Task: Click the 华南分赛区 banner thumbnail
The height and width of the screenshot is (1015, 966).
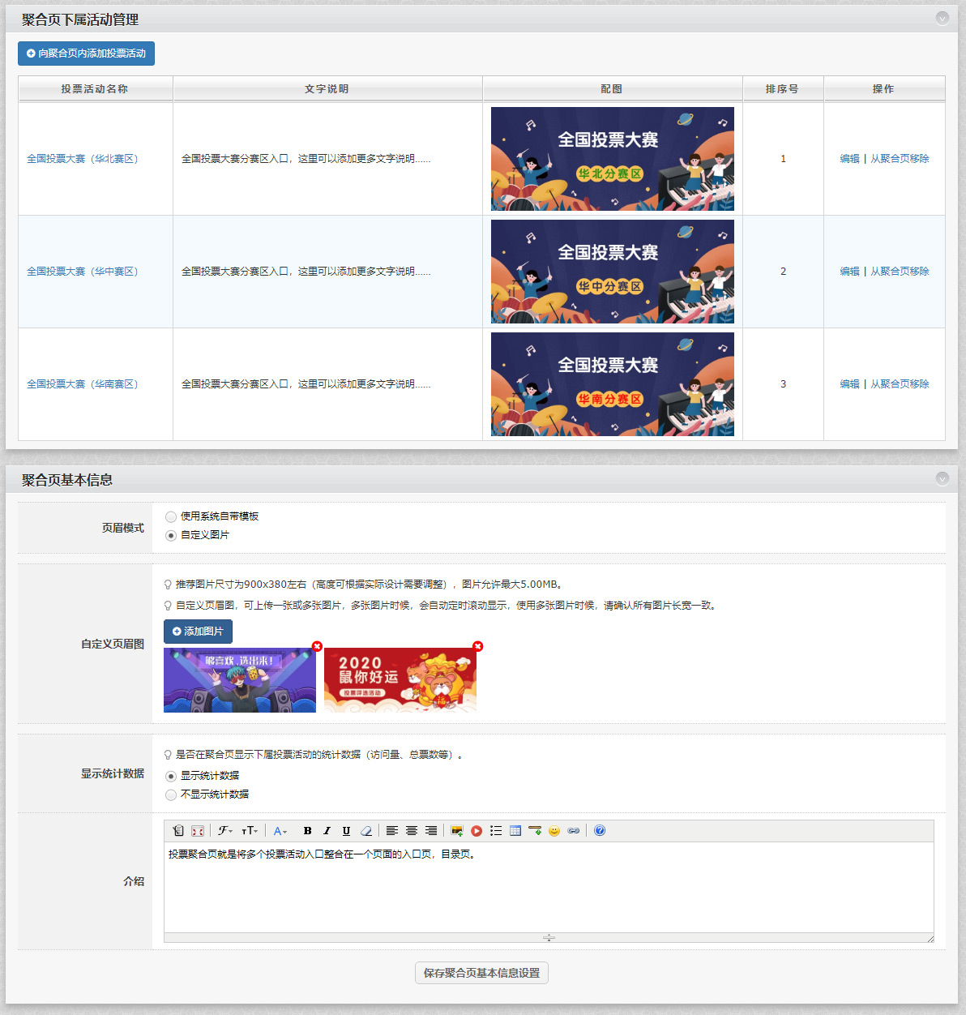Action: point(612,384)
